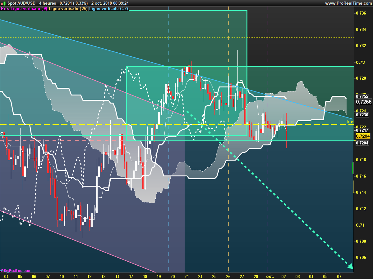Click date 28 on time axis
The width and height of the screenshot is (373, 279).
point(256,276)
